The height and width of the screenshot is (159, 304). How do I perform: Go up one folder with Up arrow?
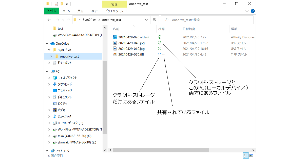tap(69, 20)
